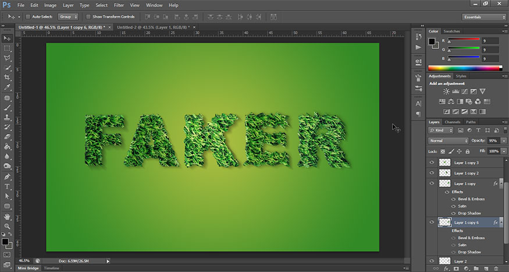Select the Horizontal Type tool
Image resolution: width=509 pixels, height=272 pixels.
(7, 186)
